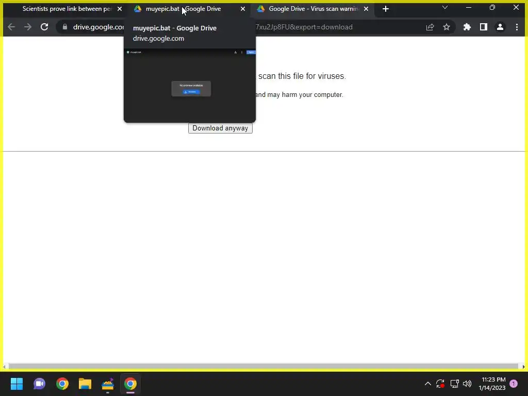
Task: Open the Windows Start menu
Action: (16, 384)
